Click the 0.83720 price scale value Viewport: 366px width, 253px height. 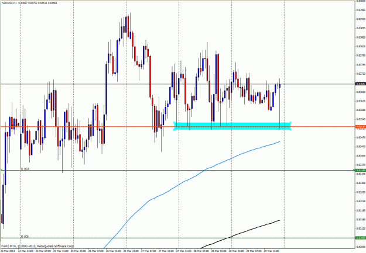[361, 74]
